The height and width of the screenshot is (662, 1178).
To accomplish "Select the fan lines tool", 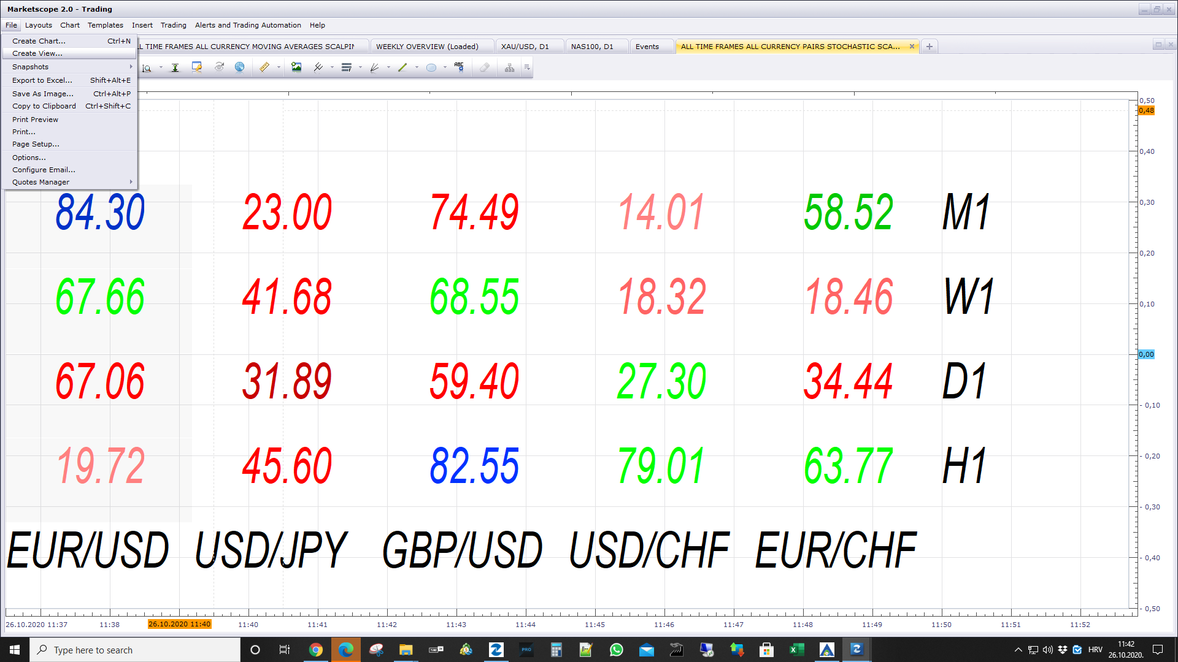I will (374, 67).
